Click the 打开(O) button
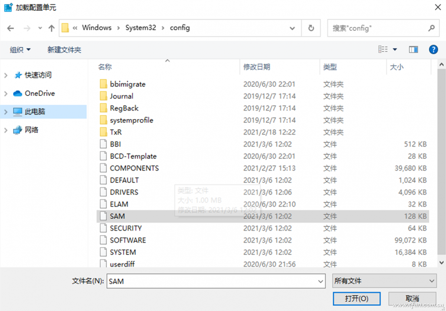This screenshot has height=311, width=446. (356, 299)
